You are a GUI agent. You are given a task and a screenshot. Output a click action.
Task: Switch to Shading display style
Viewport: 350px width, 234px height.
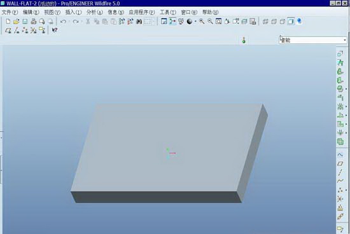coord(291,22)
